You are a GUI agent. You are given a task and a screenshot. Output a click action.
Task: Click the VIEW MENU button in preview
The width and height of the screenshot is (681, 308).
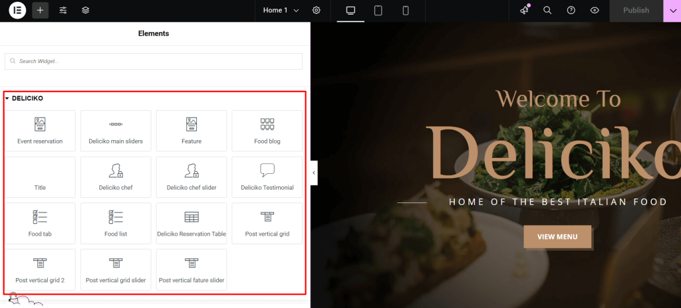[x=557, y=237]
